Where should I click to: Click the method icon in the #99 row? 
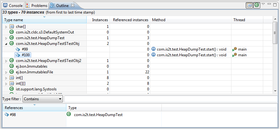(x=154, y=49)
